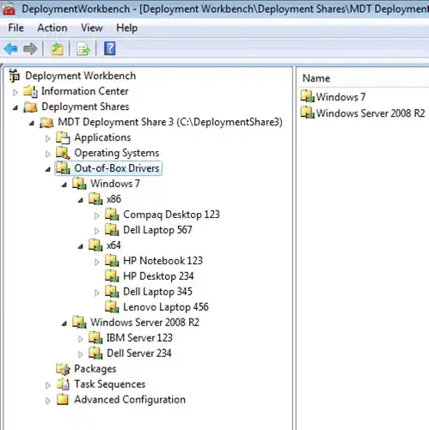Open the Help menu
This screenshot has height=430, width=429.
(x=126, y=28)
